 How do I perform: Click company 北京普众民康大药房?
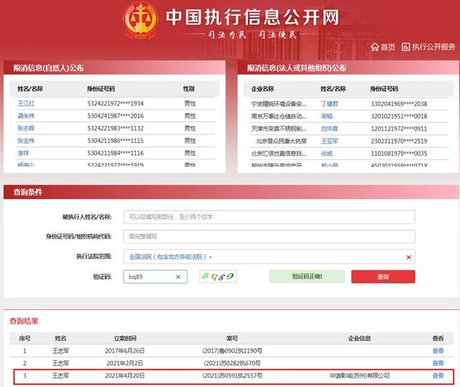[x=281, y=141]
